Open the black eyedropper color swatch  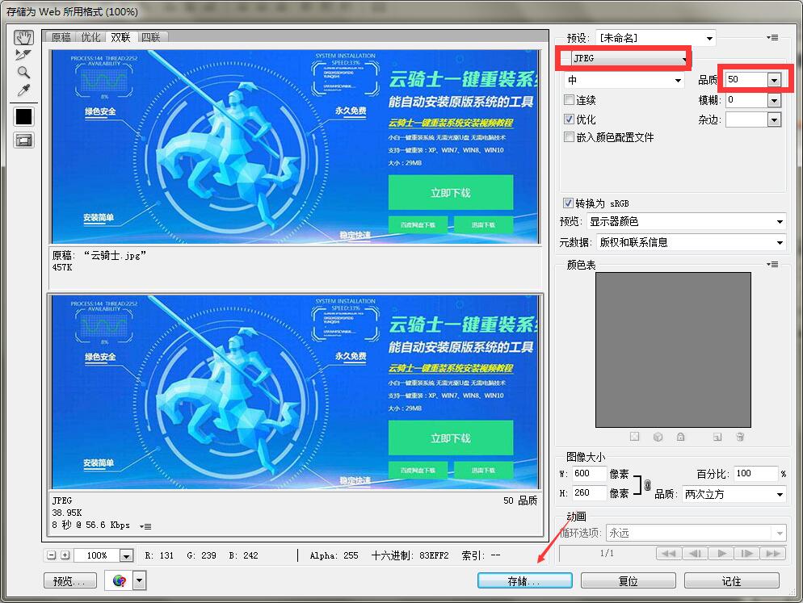pyautogui.click(x=23, y=117)
